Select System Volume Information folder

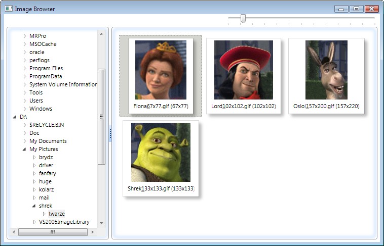tap(63, 84)
